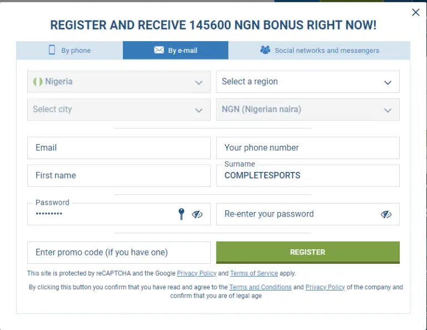Viewport: 427px width, 330px height.
Task: Click the envelope icon on By e-mail tab
Action: pyautogui.click(x=158, y=50)
